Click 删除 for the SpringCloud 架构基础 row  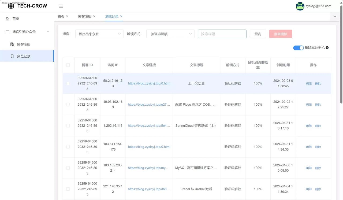coord(318,126)
